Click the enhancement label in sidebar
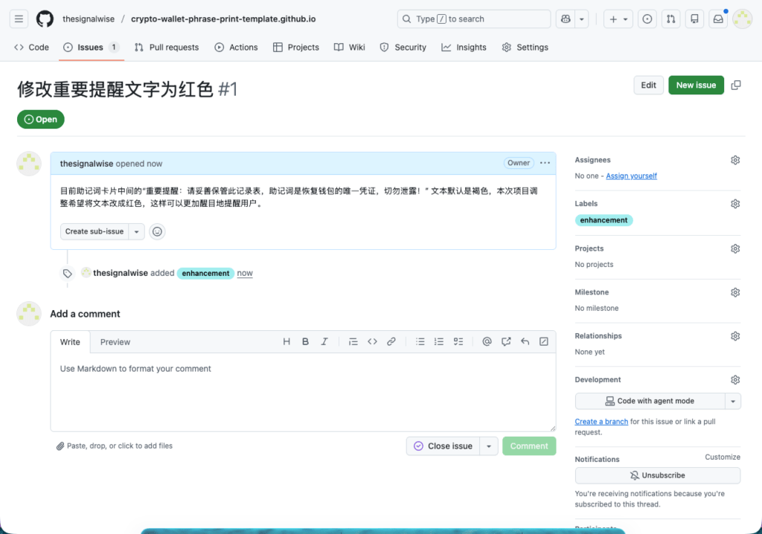 (603, 220)
